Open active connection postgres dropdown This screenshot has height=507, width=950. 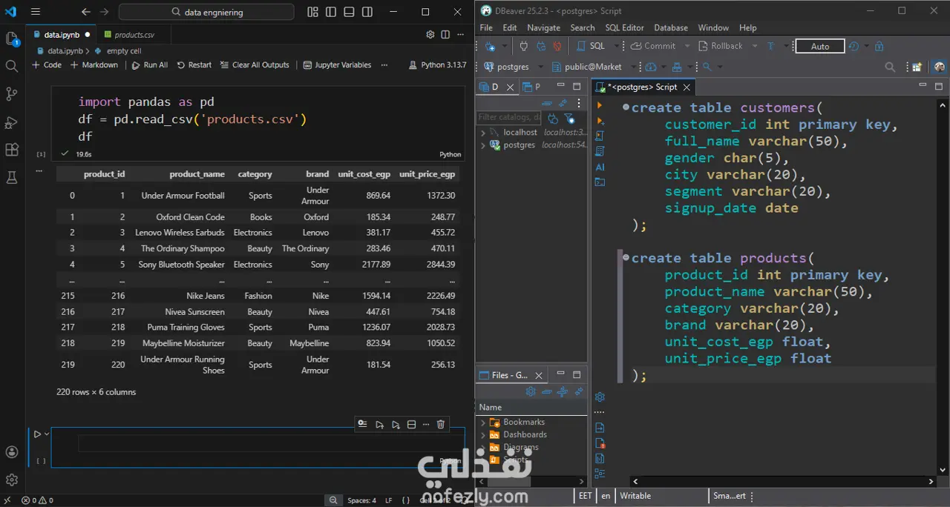pos(515,67)
